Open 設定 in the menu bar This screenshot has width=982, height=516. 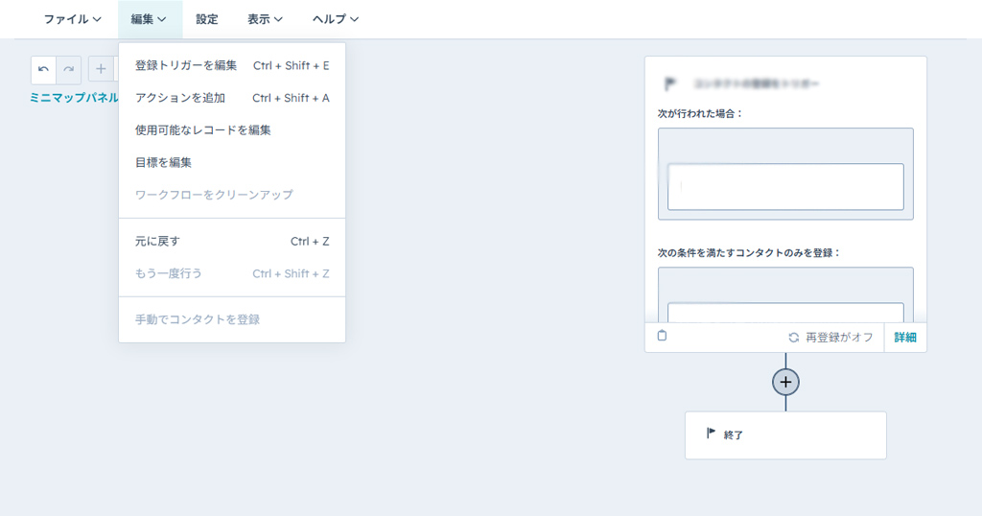tap(206, 19)
